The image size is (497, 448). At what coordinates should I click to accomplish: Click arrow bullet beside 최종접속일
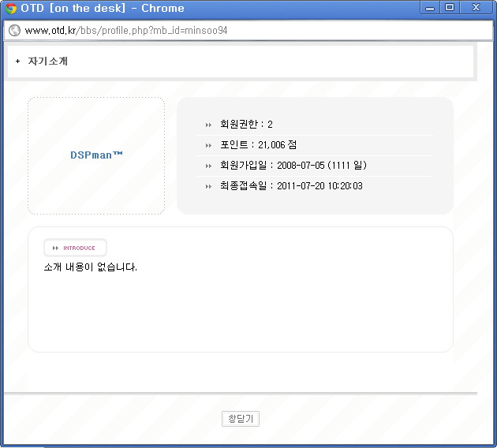208,186
